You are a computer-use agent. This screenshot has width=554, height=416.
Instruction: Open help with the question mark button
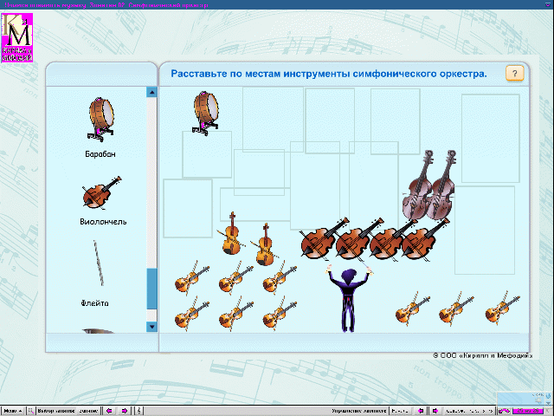513,74
